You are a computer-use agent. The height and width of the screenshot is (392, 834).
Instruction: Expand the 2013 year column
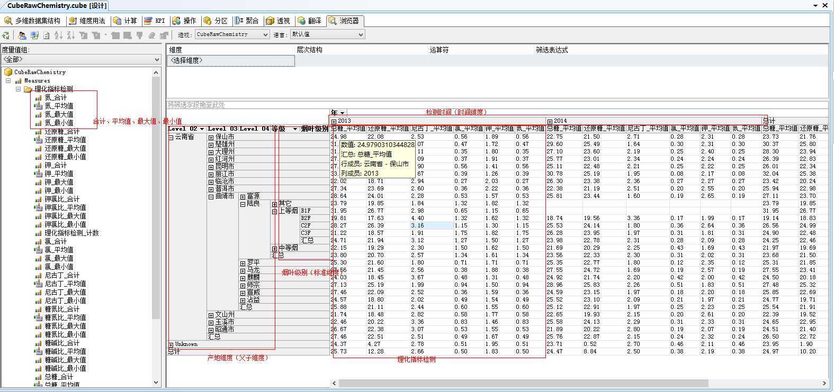coord(334,121)
